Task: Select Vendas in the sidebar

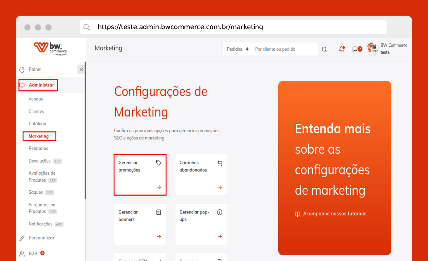Action: click(x=36, y=99)
